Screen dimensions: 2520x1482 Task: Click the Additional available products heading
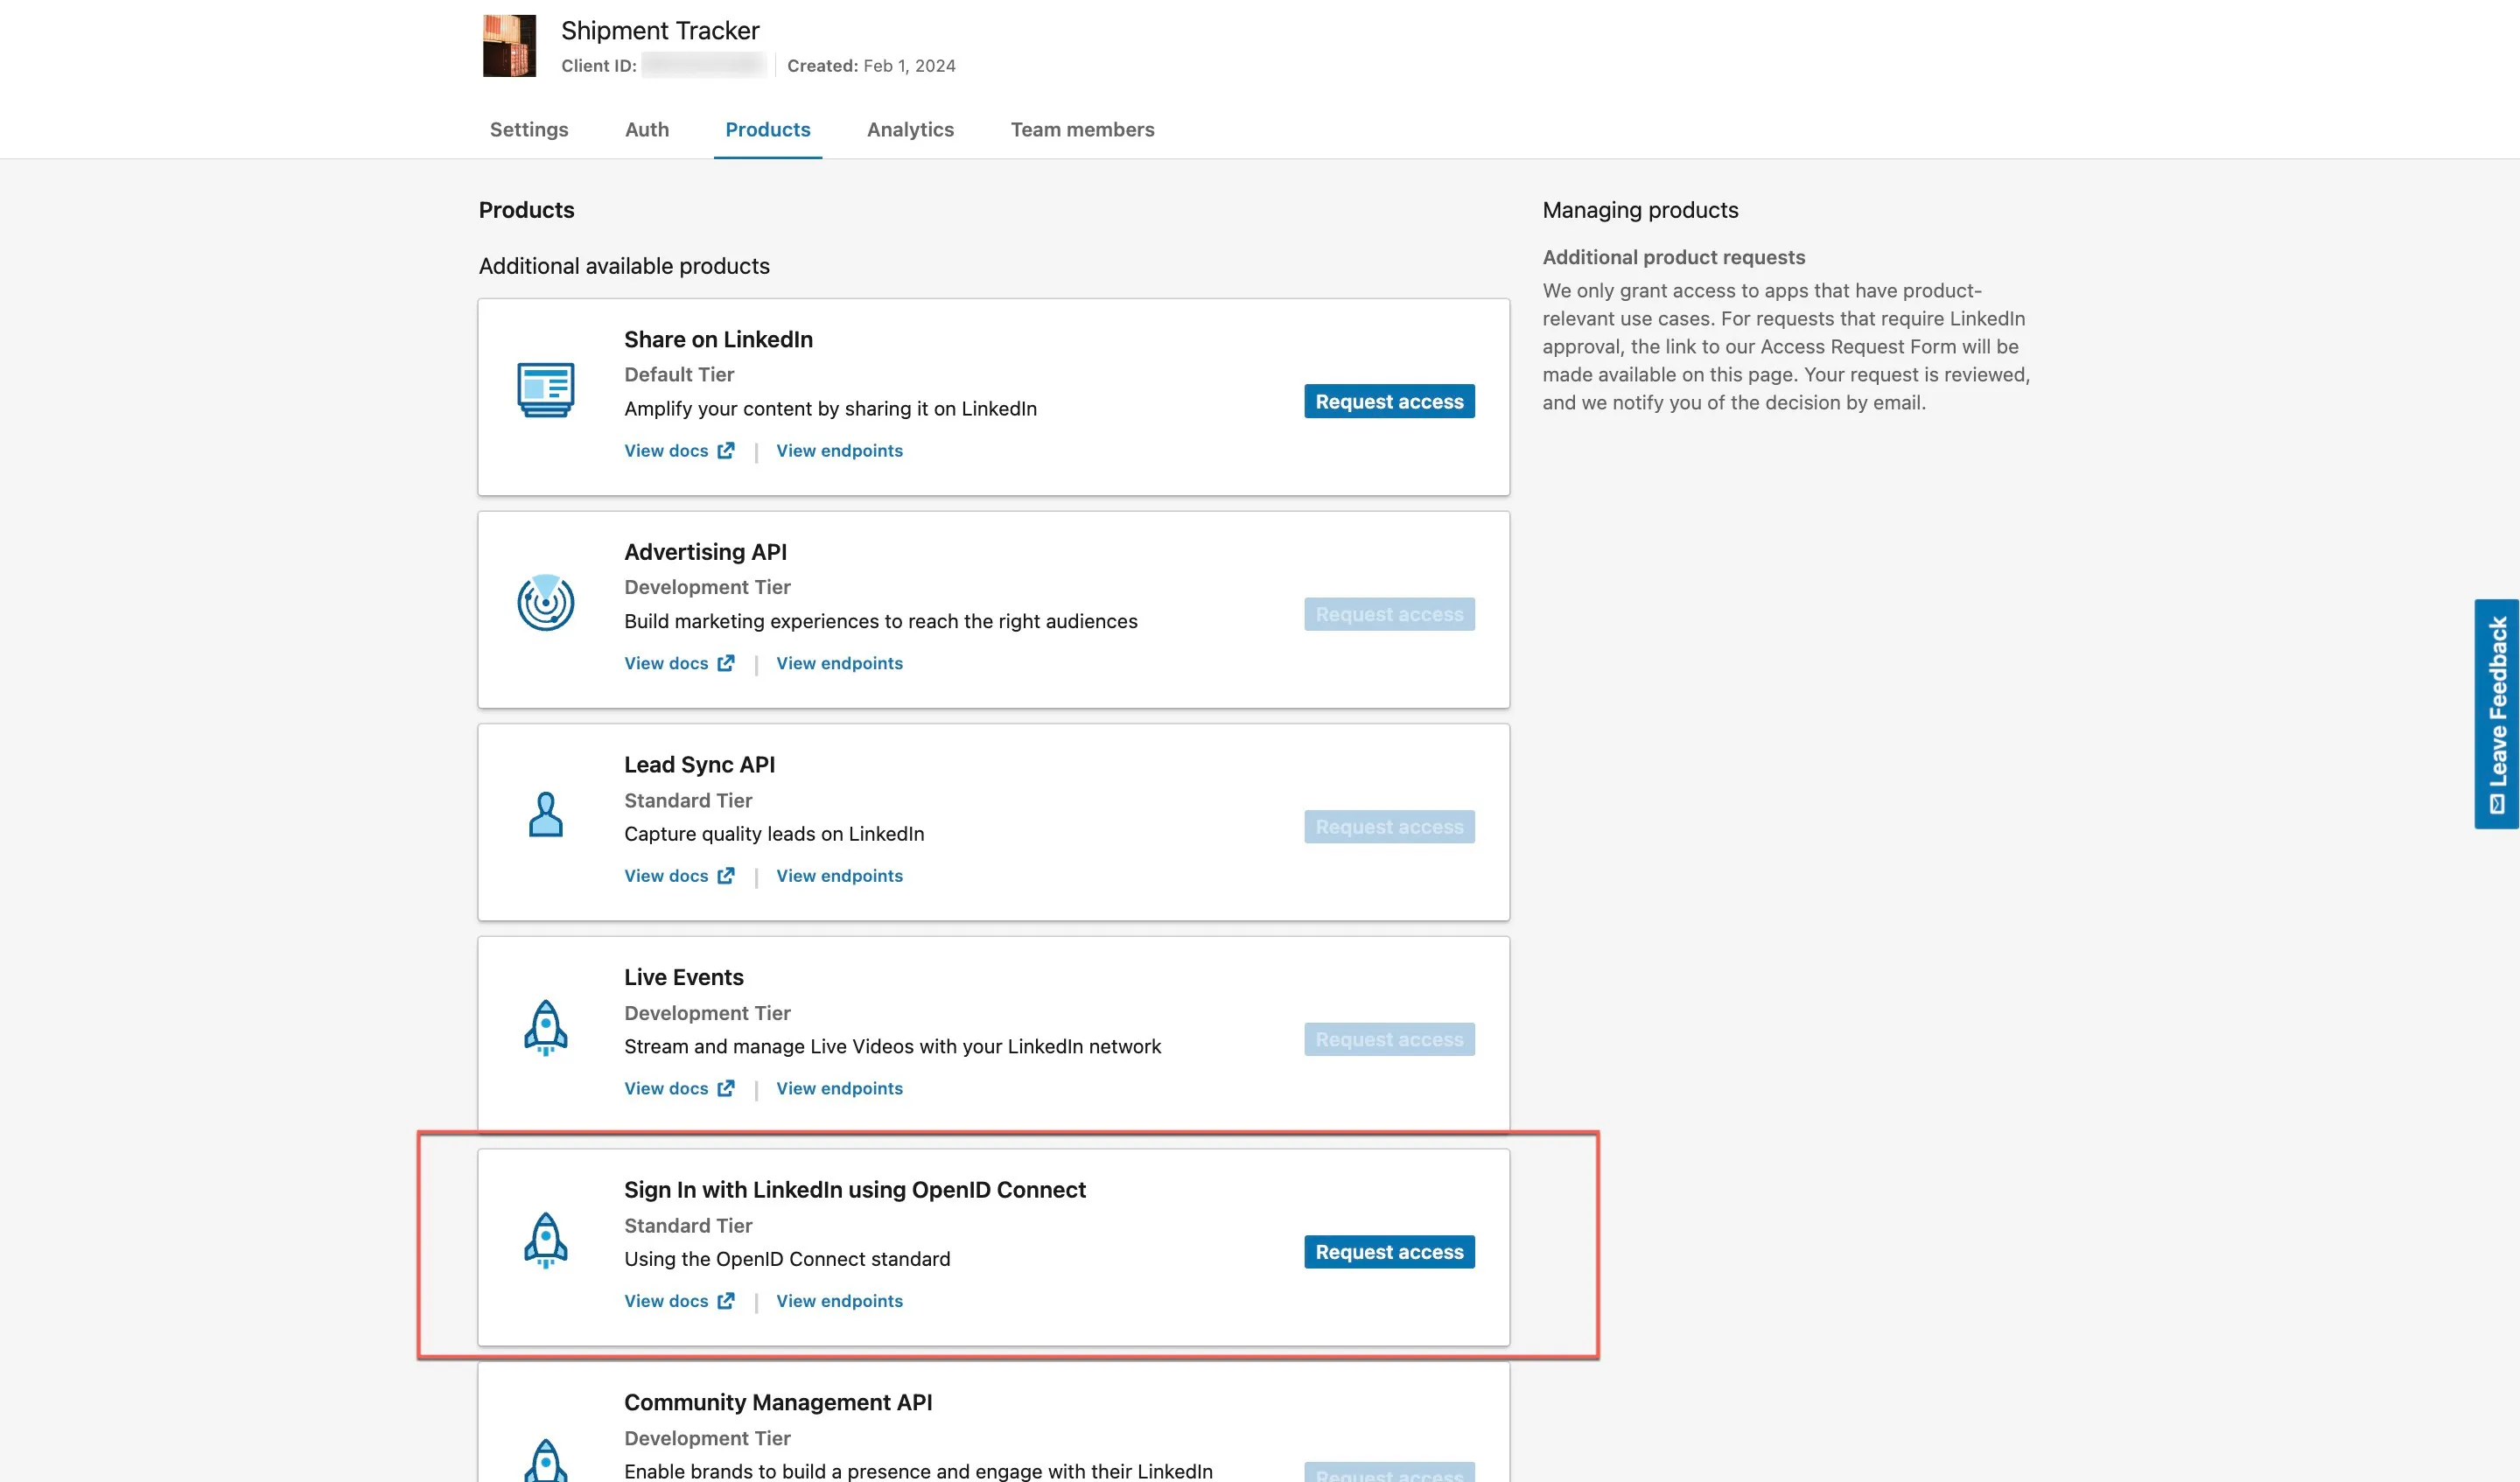624,266
